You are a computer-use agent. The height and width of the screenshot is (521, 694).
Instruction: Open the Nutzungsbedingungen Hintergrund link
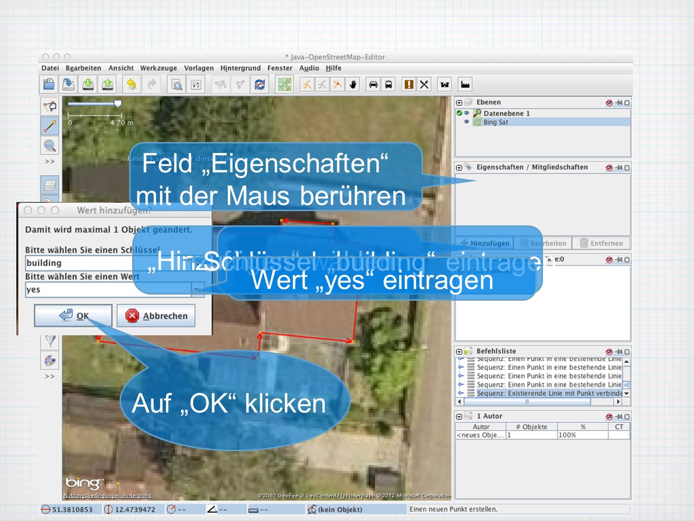click(108, 496)
